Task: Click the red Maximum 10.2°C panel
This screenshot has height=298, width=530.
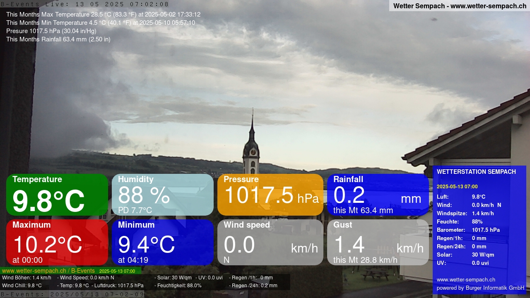Action: tap(57, 242)
